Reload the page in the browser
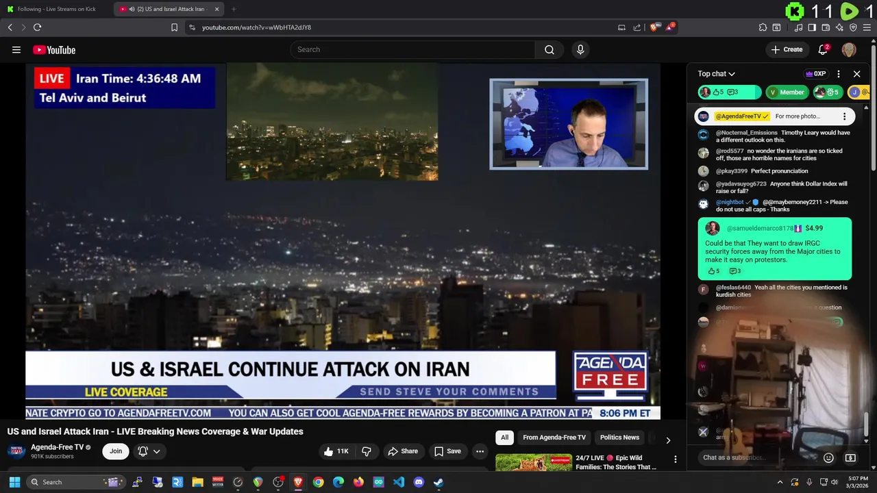The image size is (877, 493). click(x=37, y=27)
